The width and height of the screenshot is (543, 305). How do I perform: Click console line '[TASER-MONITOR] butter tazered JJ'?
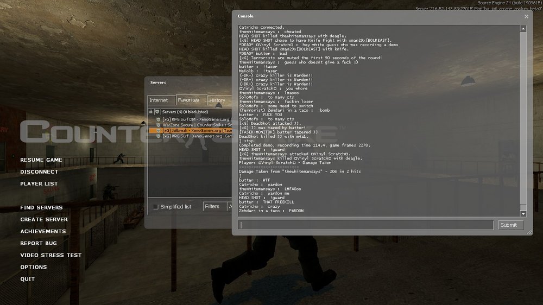(x=278, y=132)
